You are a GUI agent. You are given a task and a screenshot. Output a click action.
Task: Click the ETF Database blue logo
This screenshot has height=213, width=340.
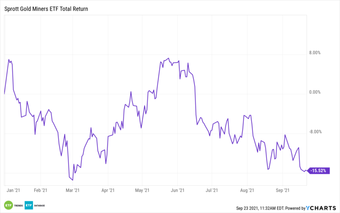[29, 205]
